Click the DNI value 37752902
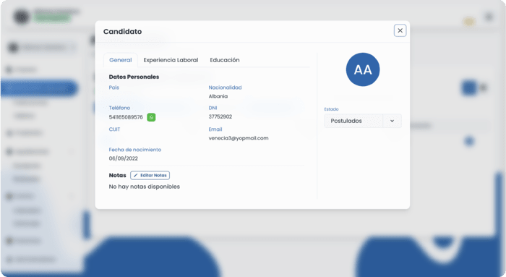The image size is (506, 277). [x=220, y=116]
